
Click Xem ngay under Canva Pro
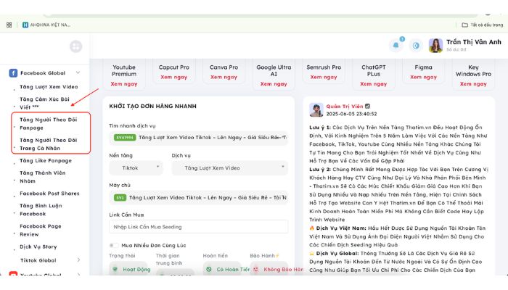click(224, 77)
